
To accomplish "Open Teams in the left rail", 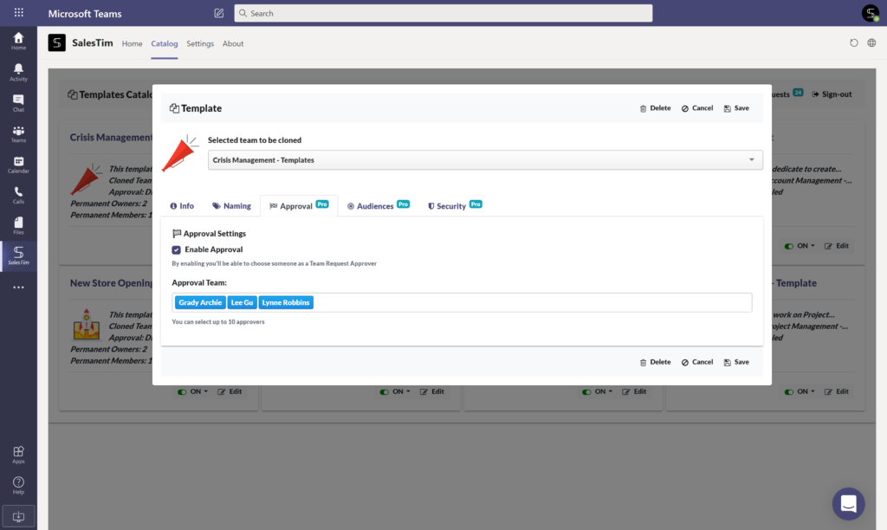I will [x=19, y=134].
